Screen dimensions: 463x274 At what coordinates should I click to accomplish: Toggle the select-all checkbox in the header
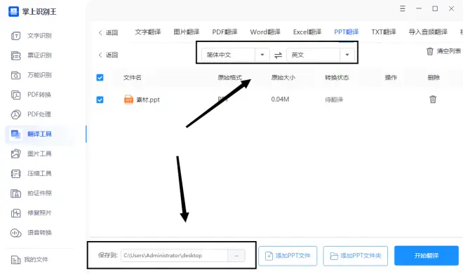click(100, 78)
